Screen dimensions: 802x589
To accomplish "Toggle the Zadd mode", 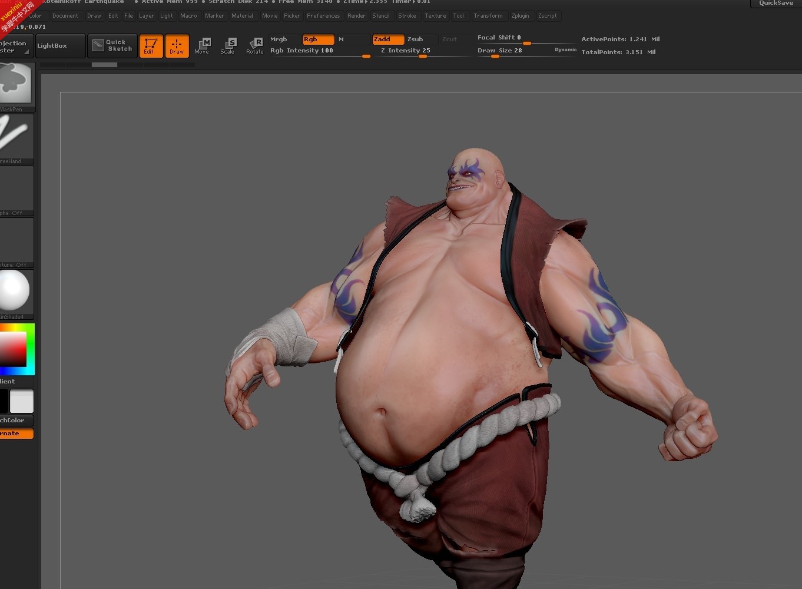I will (x=388, y=39).
